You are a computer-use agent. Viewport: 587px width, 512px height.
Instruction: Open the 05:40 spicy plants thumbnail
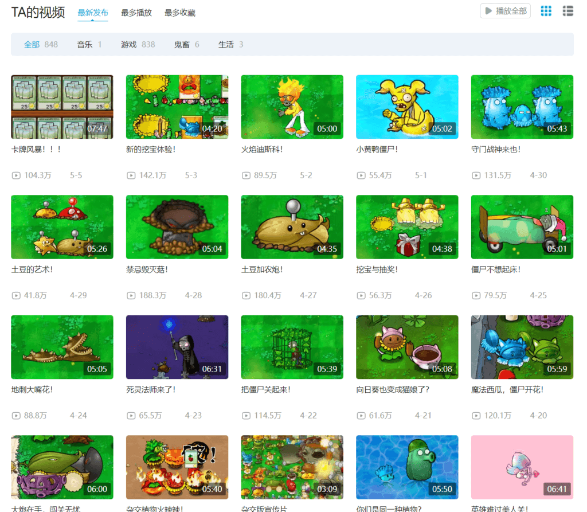point(177,467)
